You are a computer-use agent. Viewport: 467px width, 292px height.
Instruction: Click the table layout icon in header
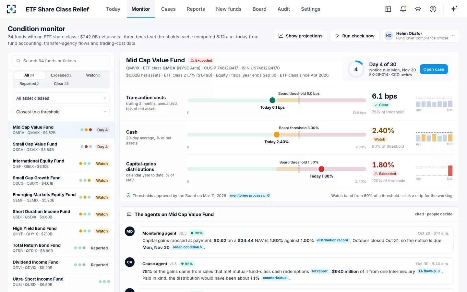coord(388,9)
